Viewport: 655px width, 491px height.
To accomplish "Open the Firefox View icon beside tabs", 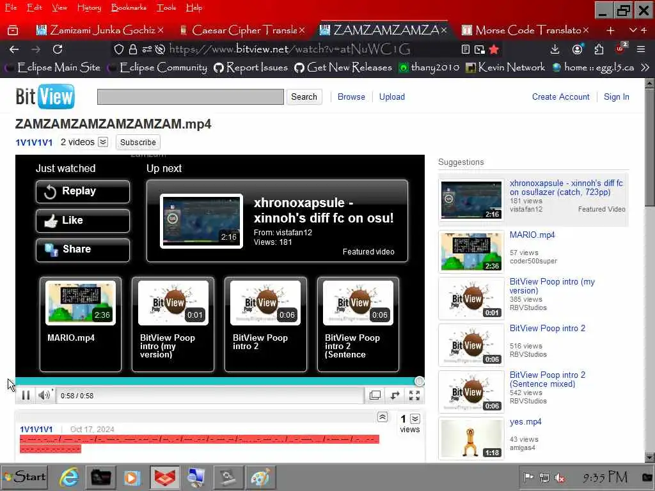I will 13,30.
